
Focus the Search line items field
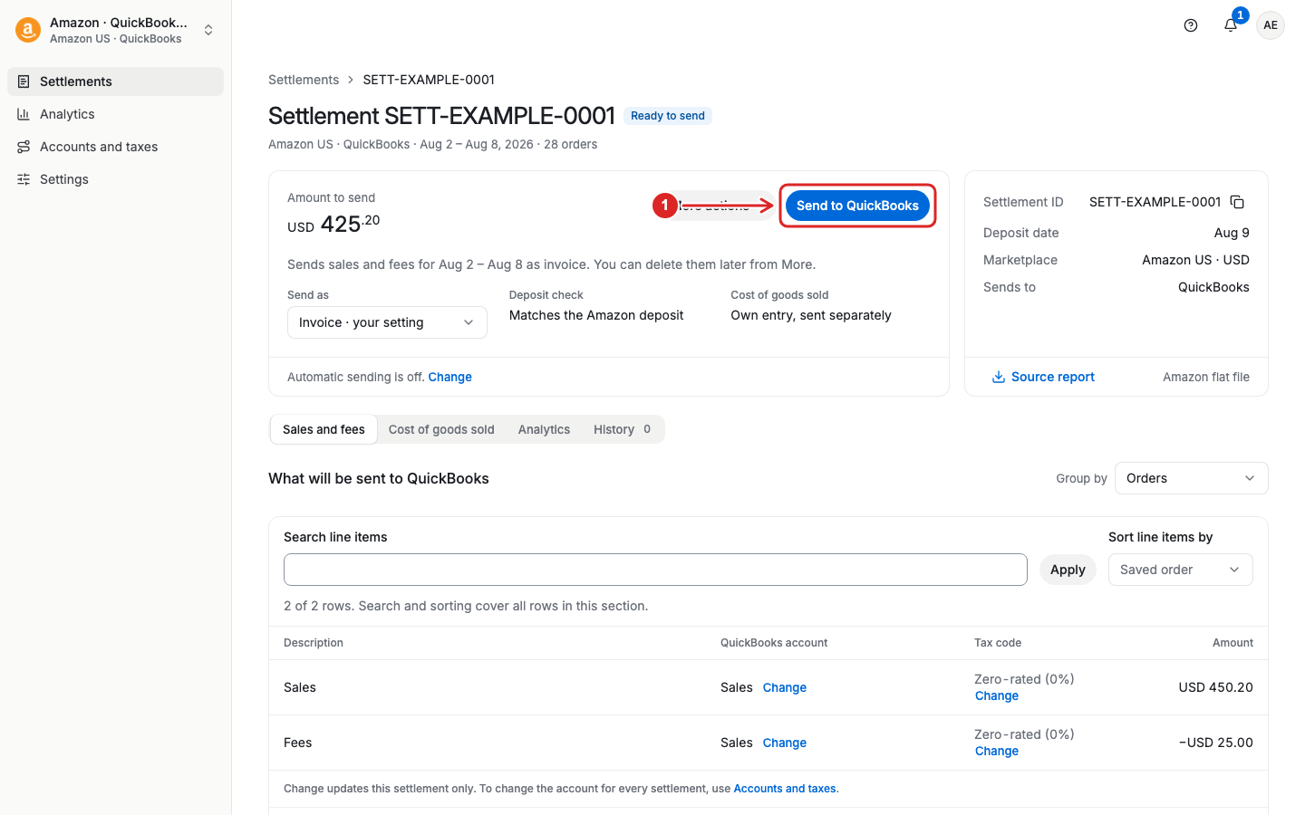655,570
